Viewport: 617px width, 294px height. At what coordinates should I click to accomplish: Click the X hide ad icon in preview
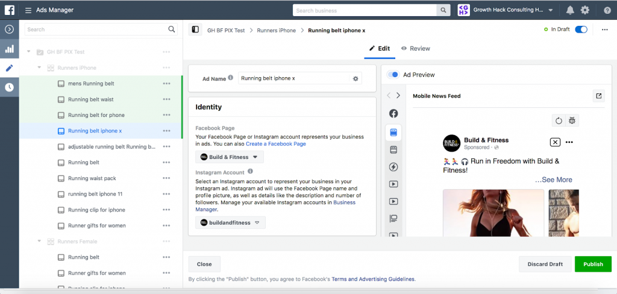pyautogui.click(x=555, y=142)
